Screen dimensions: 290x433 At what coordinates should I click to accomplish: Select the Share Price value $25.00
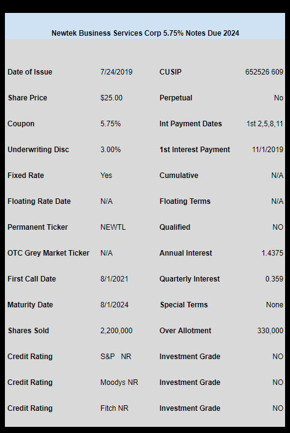(x=111, y=98)
